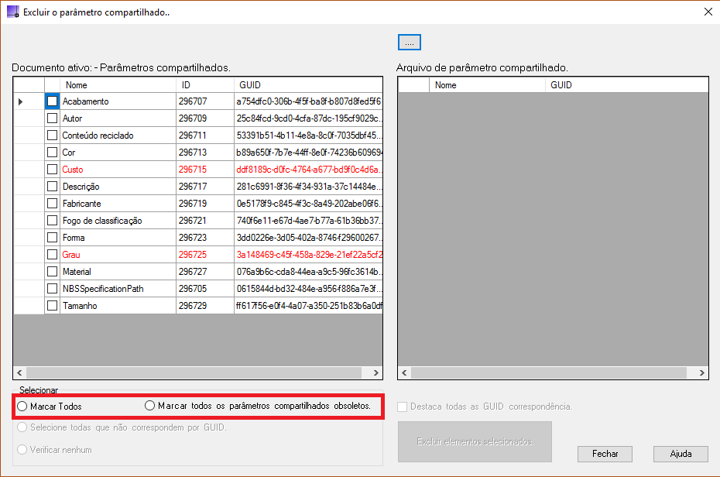
Task: Click the Nome header of active document table
Action: 118,85
